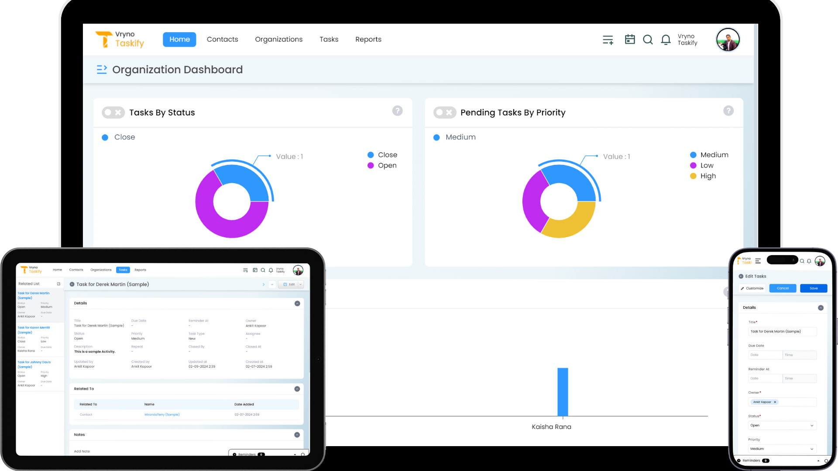
Task: Open notifications via the bell icon
Action: pos(666,39)
